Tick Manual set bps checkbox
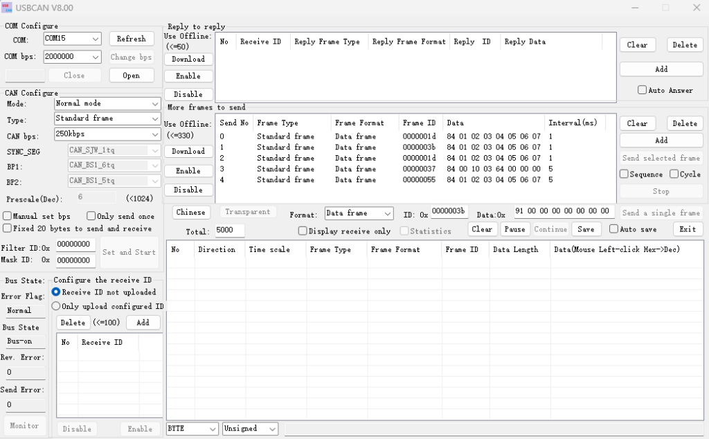 pos(7,216)
